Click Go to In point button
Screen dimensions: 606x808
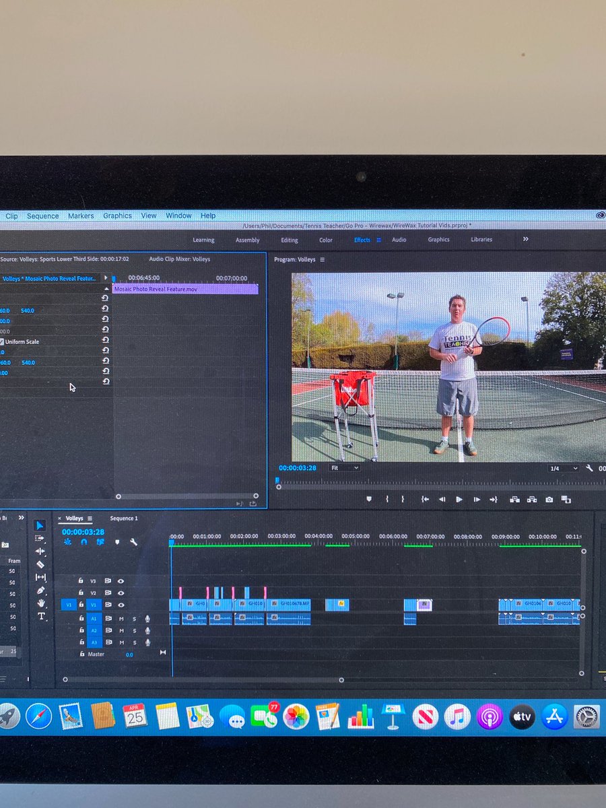tap(425, 499)
